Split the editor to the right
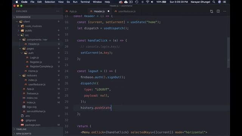This screenshot has width=242, height=136. [x=218, y=11]
